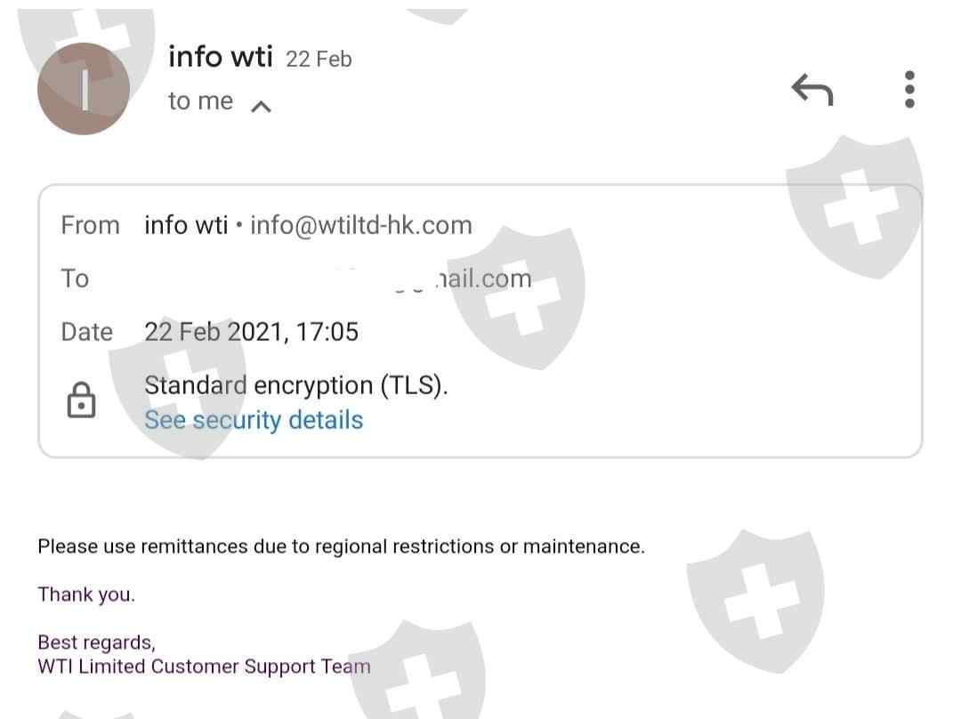Tap the "Date" field label
Image resolution: width=961 pixels, height=719 pixels.
[x=86, y=332]
